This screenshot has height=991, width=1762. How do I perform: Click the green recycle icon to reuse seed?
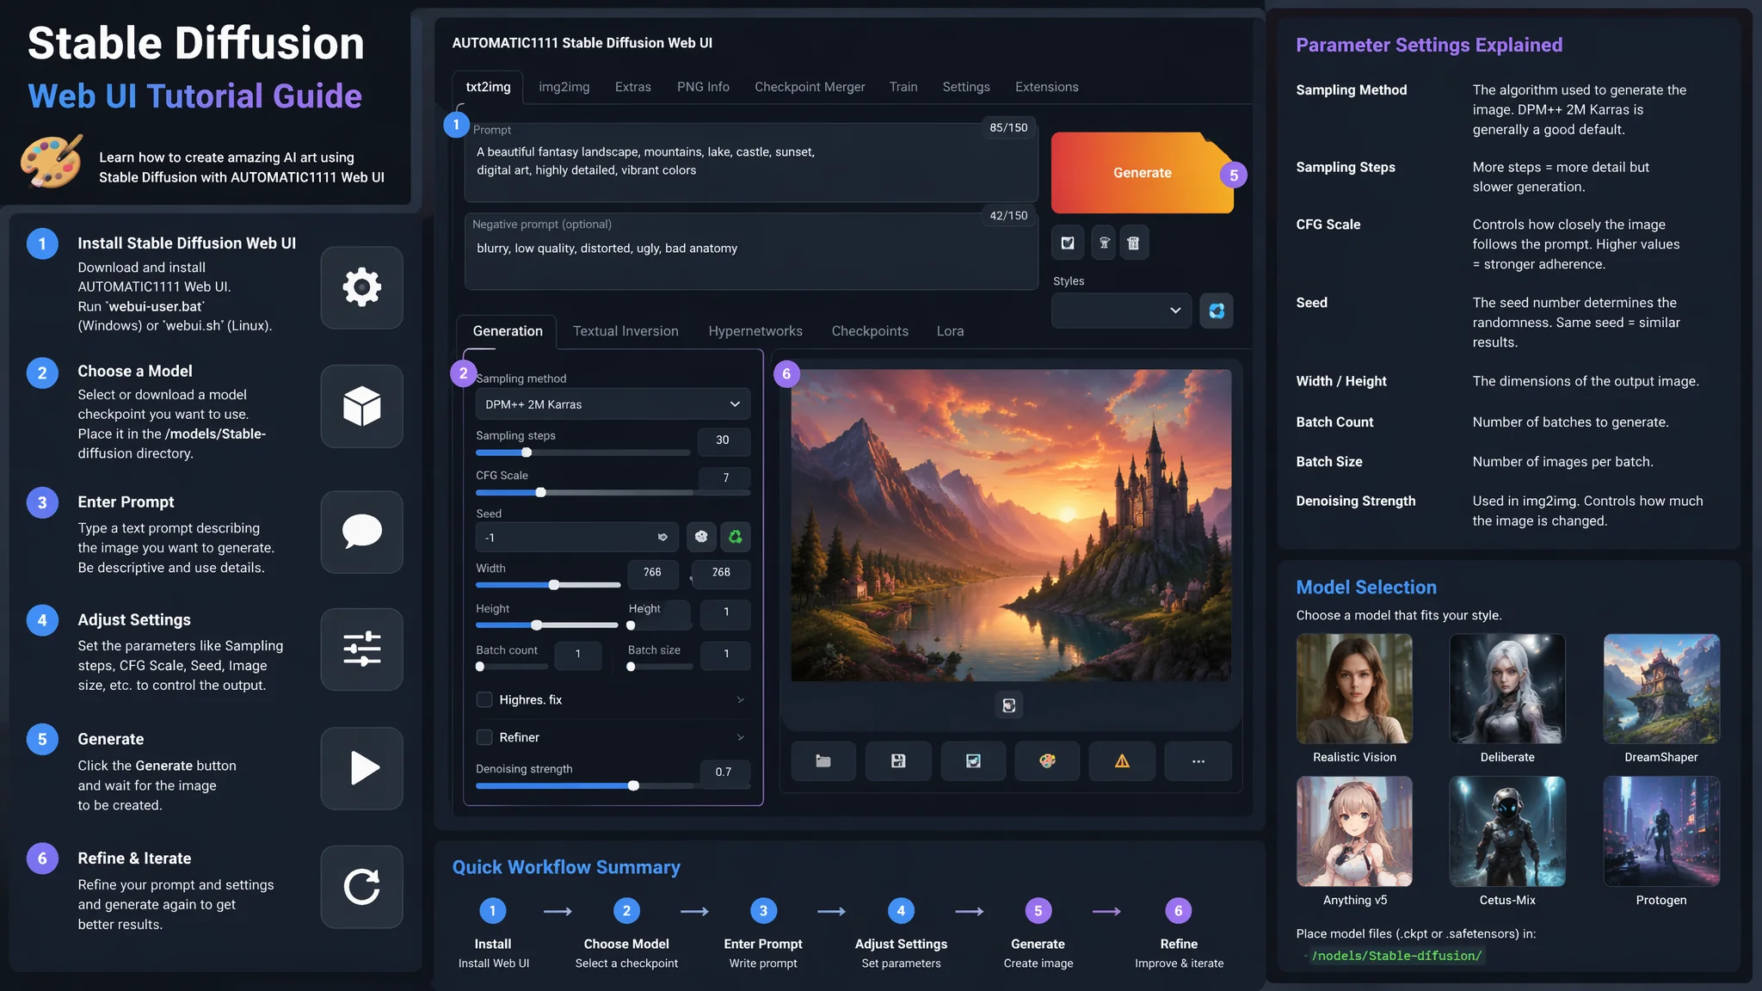coord(735,537)
